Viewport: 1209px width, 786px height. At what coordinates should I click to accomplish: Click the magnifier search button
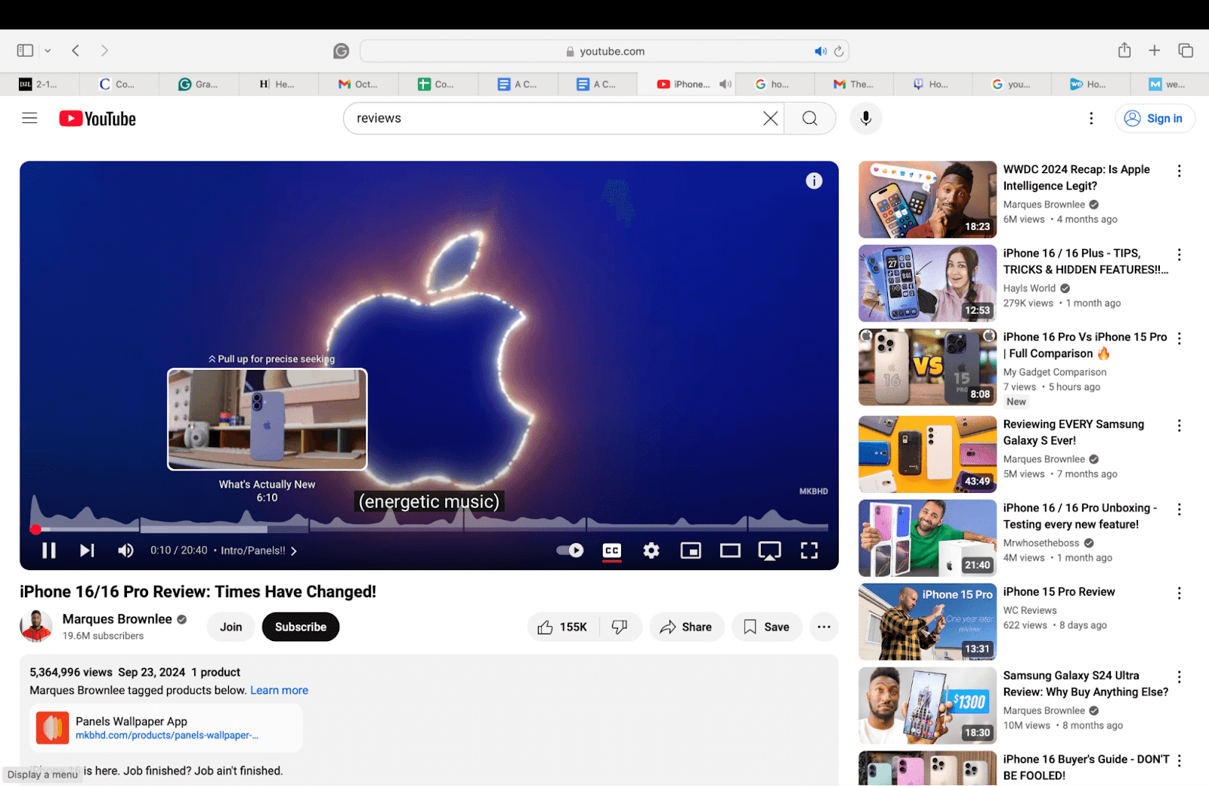point(810,119)
